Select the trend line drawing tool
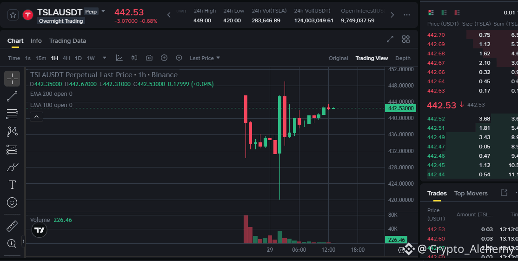The width and height of the screenshot is (518, 261). point(12,96)
